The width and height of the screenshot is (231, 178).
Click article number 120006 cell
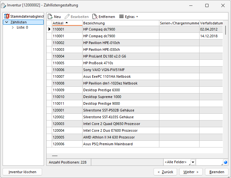tap(67, 144)
